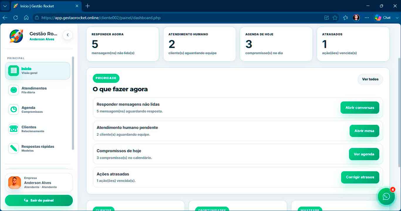This screenshot has width=401, height=211.
Task: Click Ver todos in priority panel
Action: click(x=370, y=79)
